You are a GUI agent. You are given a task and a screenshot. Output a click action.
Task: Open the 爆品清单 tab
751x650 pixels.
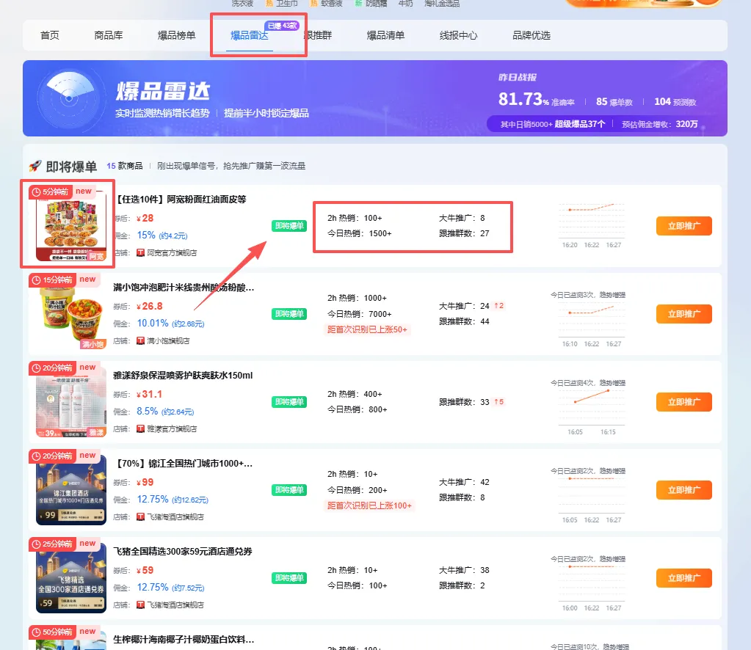click(385, 35)
